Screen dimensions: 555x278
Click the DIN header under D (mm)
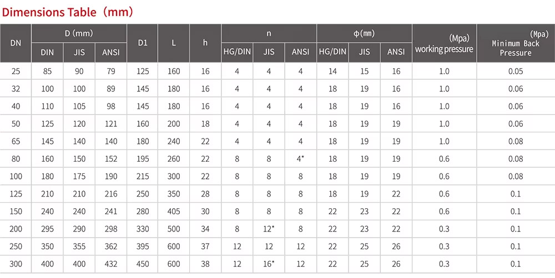click(48, 53)
